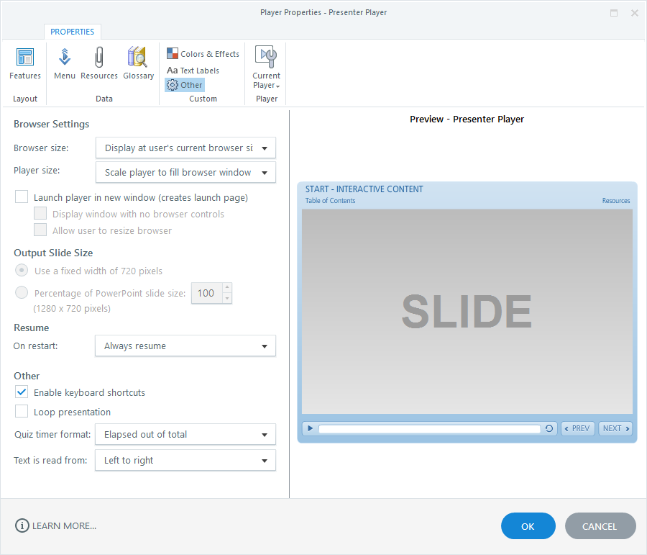Open the Resources paperclip icon

pyautogui.click(x=99, y=63)
